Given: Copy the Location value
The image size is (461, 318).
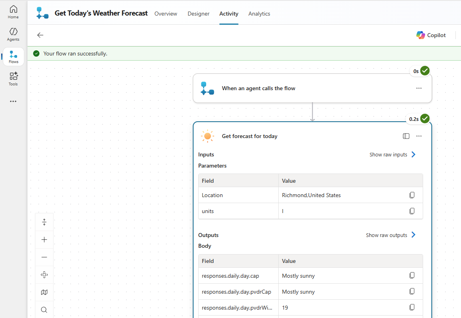Looking at the screenshot, I should tap(412, 195).
